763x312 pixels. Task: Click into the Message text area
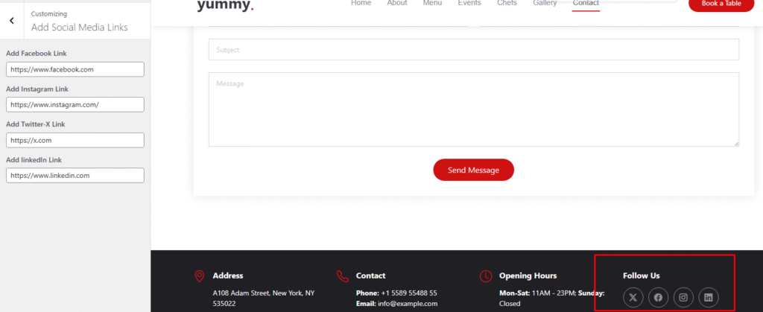[474, 109]
